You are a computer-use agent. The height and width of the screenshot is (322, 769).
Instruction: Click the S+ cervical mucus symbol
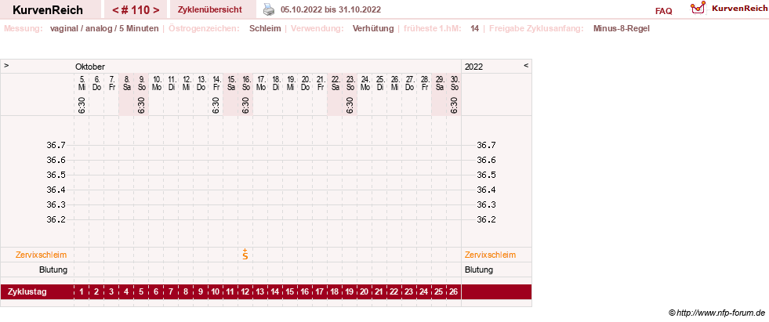click(x=245, y=255)
